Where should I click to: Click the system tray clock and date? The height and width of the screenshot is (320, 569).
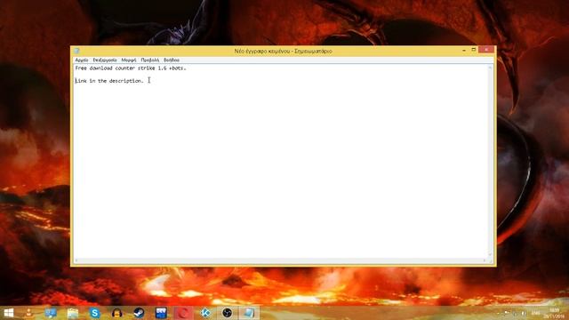(554, 313)
